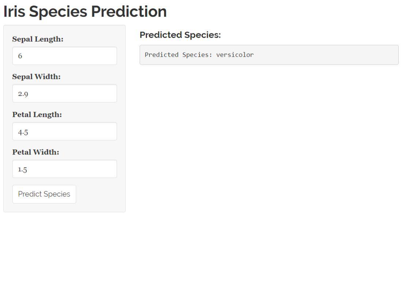The width and height of the screenshot is (402, 293).
Task: Click the word versicolor in the output
Action: tap(235, 55)
